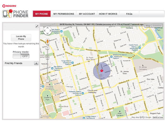The height and width of the screenshot is (125, 167).
Task: Open the My Permissions tab
Action: [x=64, y=14]
